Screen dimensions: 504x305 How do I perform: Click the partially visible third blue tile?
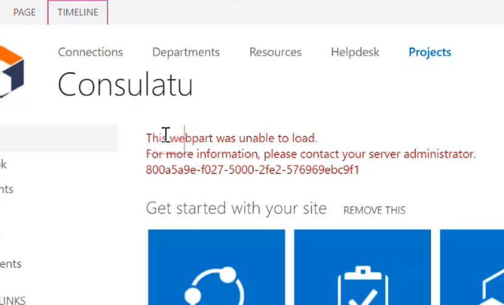(x=472, y=267)
